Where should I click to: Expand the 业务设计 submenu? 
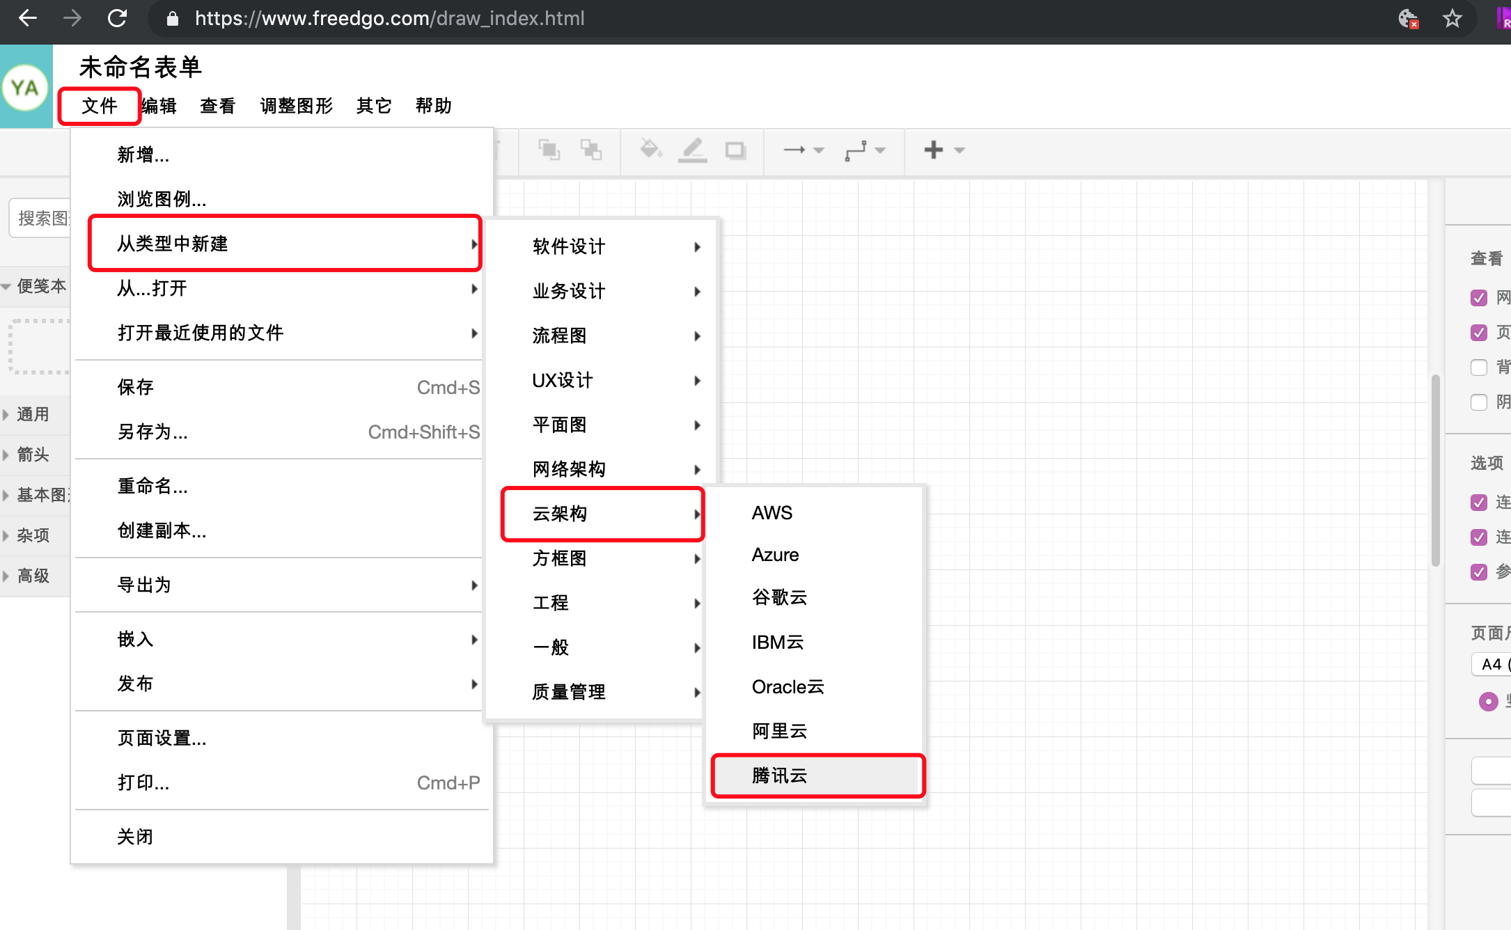609,290
